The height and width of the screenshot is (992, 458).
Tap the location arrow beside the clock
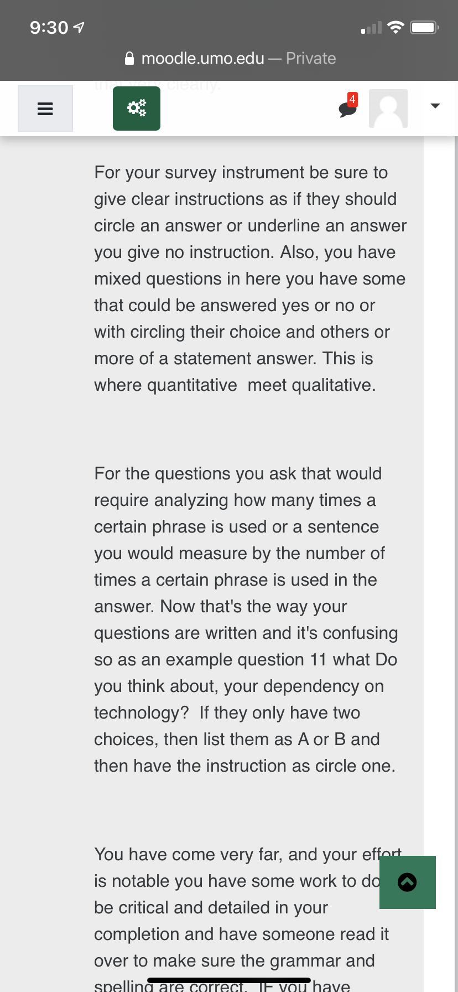79,27
